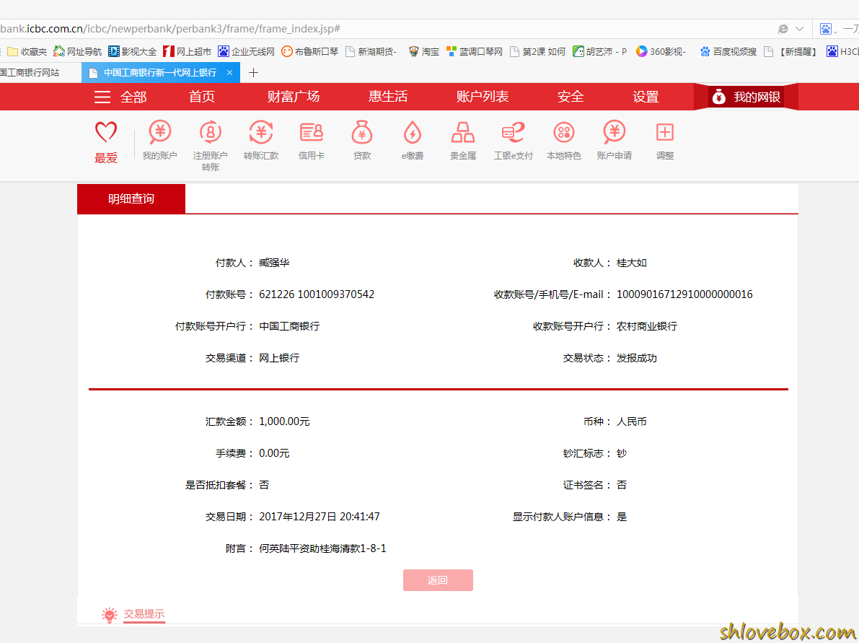Open the 蓝调口琴网 bookmark
Screen dimensions: 859x643
pos(475,51)
